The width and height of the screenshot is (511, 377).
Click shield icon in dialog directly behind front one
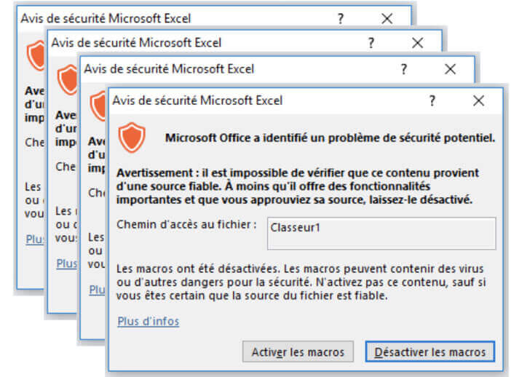click(x=98, y=106)
